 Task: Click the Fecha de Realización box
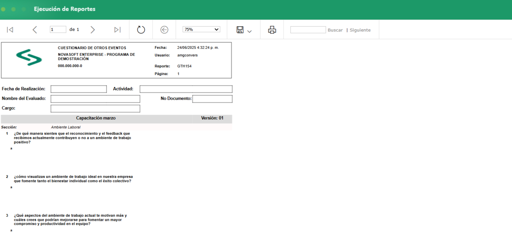click(x=79, y=89)
